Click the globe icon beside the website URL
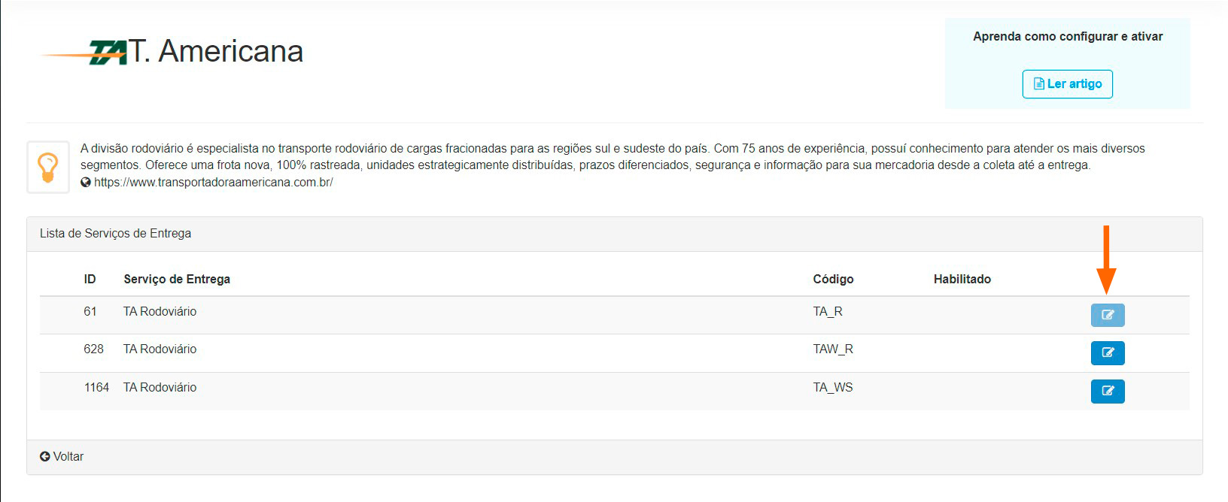Viewport: 1228px width, 502px height. point(86,183)
